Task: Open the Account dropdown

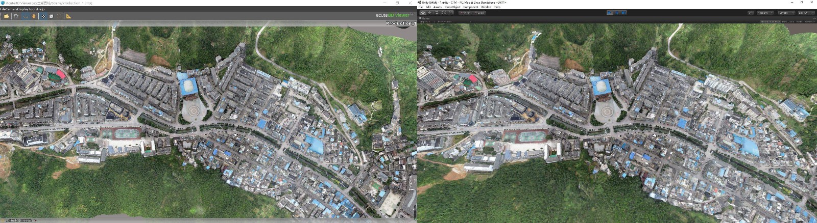Action: point(764,13)
